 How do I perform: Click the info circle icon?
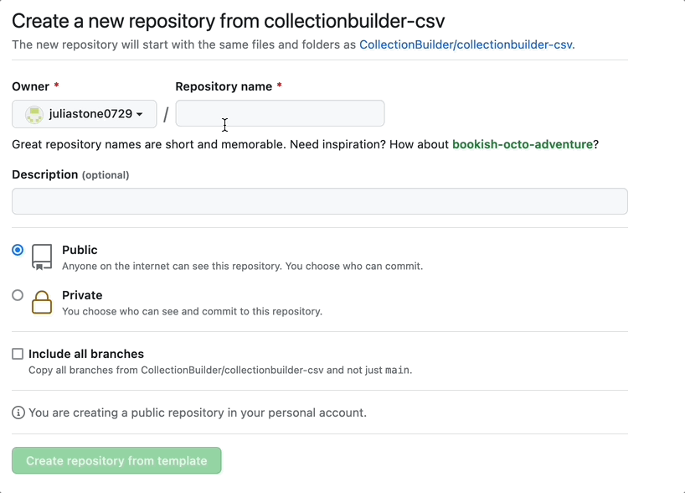(x=18, y=413)
